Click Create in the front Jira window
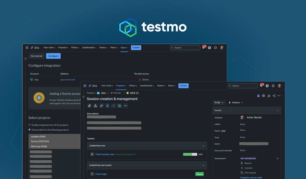The width and height of the screenshot is (306, 179). 183,86
